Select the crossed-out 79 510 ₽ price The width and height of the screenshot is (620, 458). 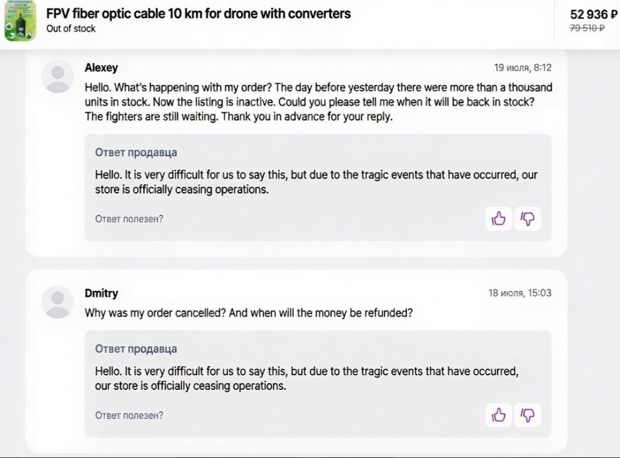pyautogui.click(x=587, y=28)
